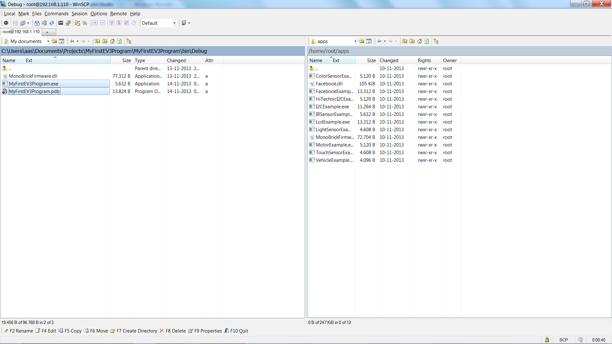Click the Synchronize icon with two arrows
Viewport: 612px width, 344px height.
(52, 23)
